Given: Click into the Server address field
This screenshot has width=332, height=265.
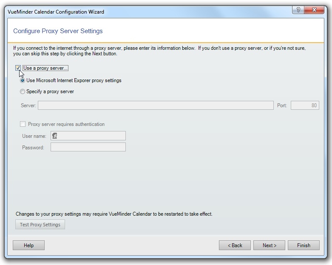Looking at the screenshot, I should 156,105.
